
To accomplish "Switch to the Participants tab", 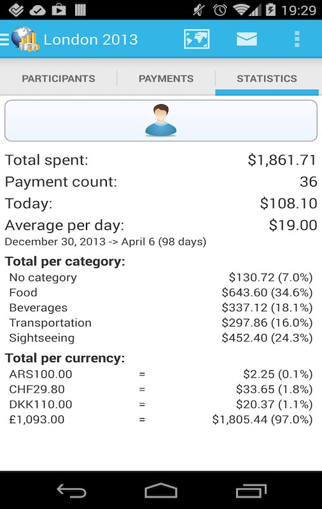I will coord(59,78).
